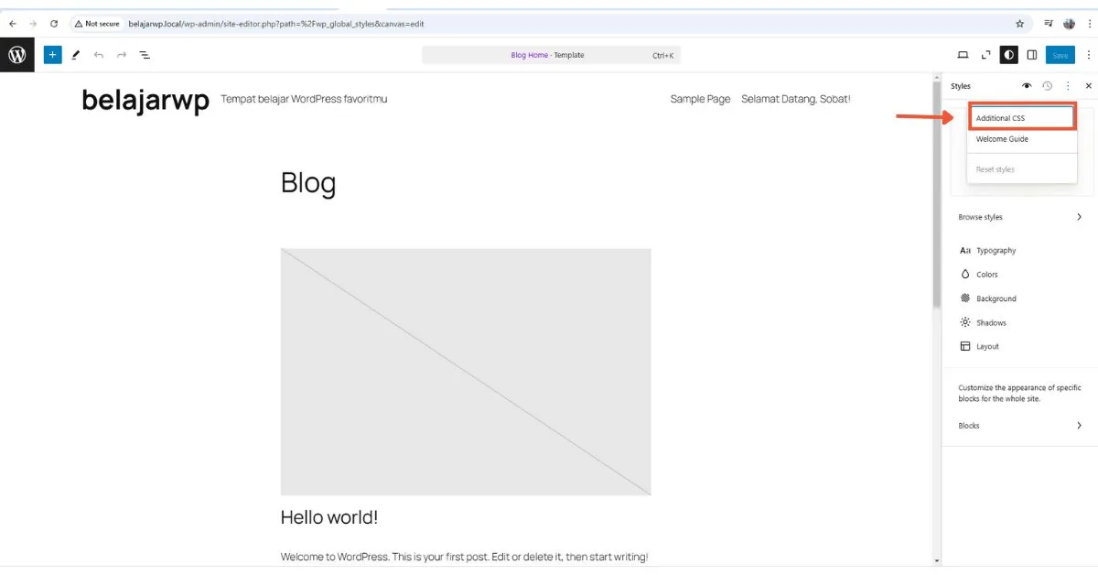Open the Shadows styles section
The height and width of the screenshot is (575, 1098).
pyautogui.click(x=991, y=321)
